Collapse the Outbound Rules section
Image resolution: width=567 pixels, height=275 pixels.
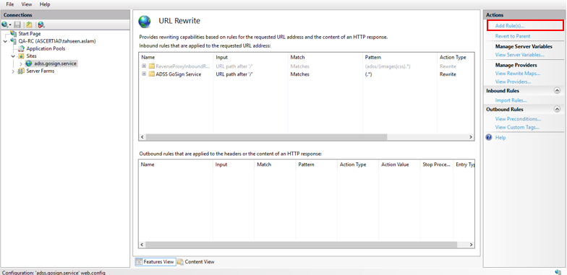point(557,109)
